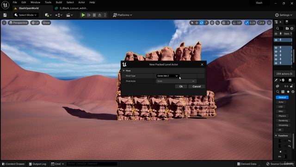Open the Build menu

pos(59,2)
